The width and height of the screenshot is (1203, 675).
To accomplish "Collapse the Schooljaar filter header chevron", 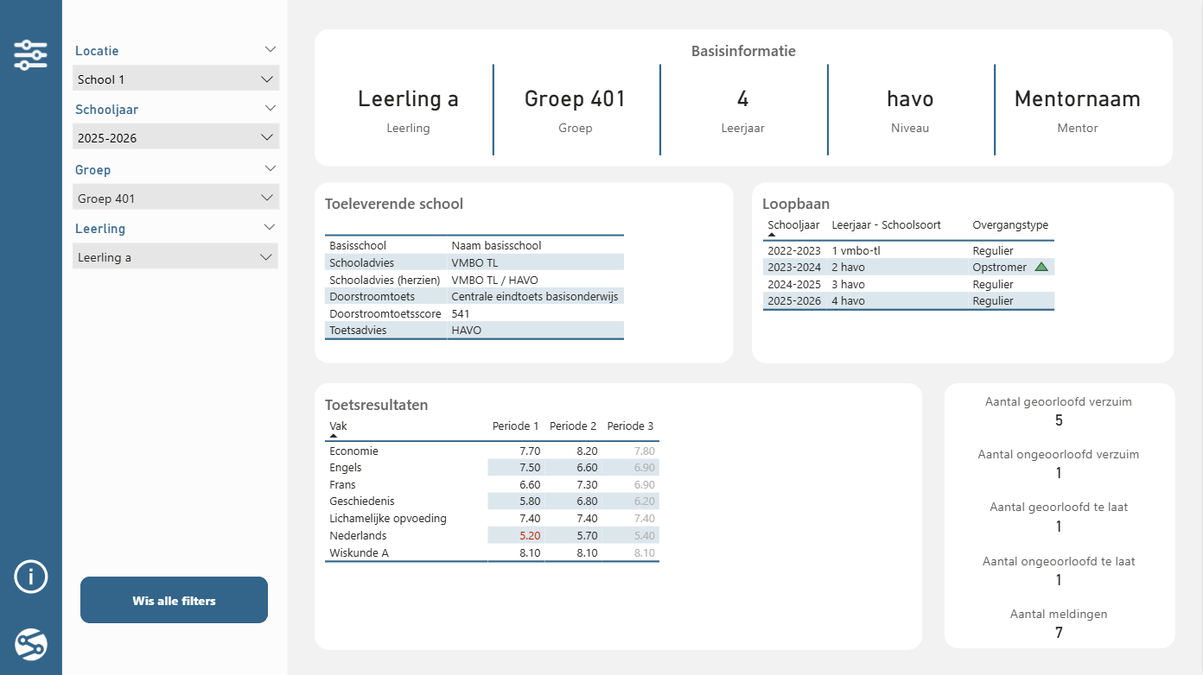I will point(271,109).
